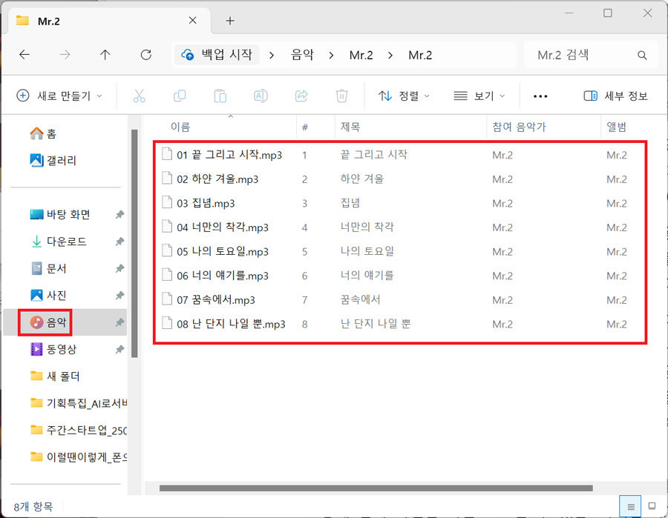Switch to large thumbnails view toggle
The width and height of the screenshot is (668, 518).
coord(652,506)
